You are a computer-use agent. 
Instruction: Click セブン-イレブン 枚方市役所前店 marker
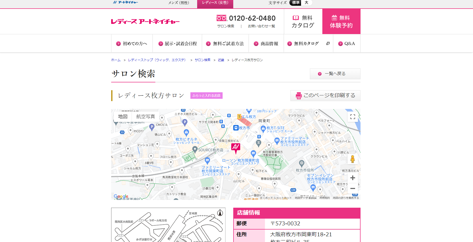[313, 188]
